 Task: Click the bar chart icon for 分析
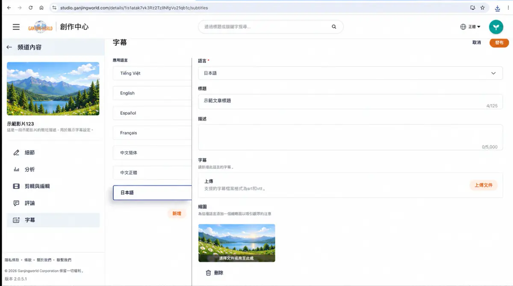pos(17,169)
